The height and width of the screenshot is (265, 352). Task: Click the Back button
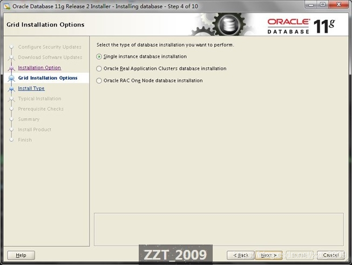point(241,255)
